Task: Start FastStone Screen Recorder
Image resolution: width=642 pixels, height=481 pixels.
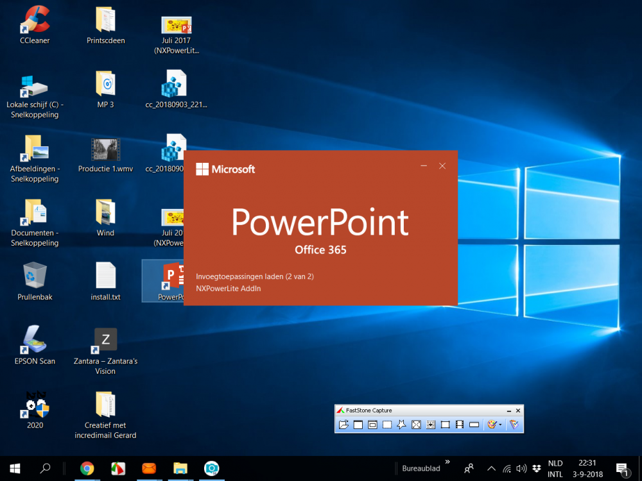Action: (459, 425)
